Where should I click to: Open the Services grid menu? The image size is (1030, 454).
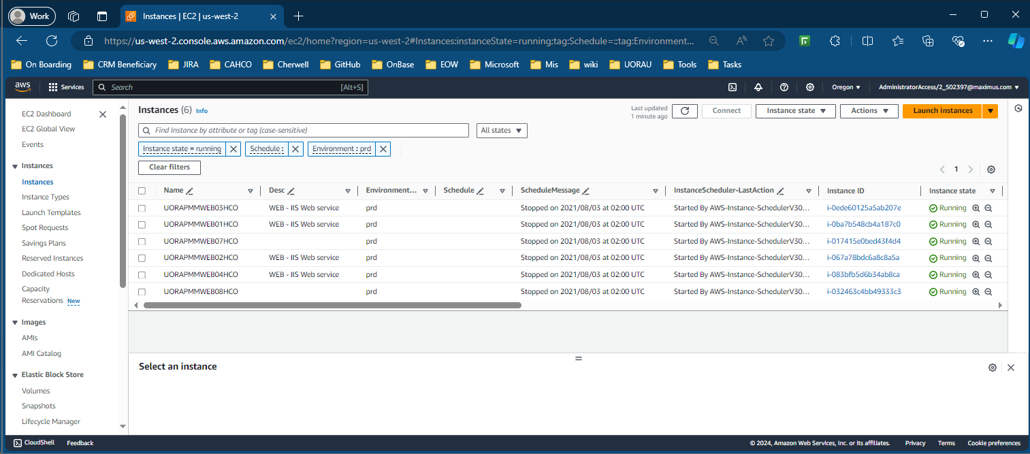coord(66,87)
